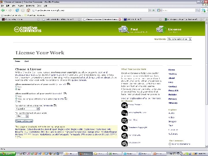The image size is (208, 156).
Task: Open the search engine selector dropdown
Action: (159, 10)
